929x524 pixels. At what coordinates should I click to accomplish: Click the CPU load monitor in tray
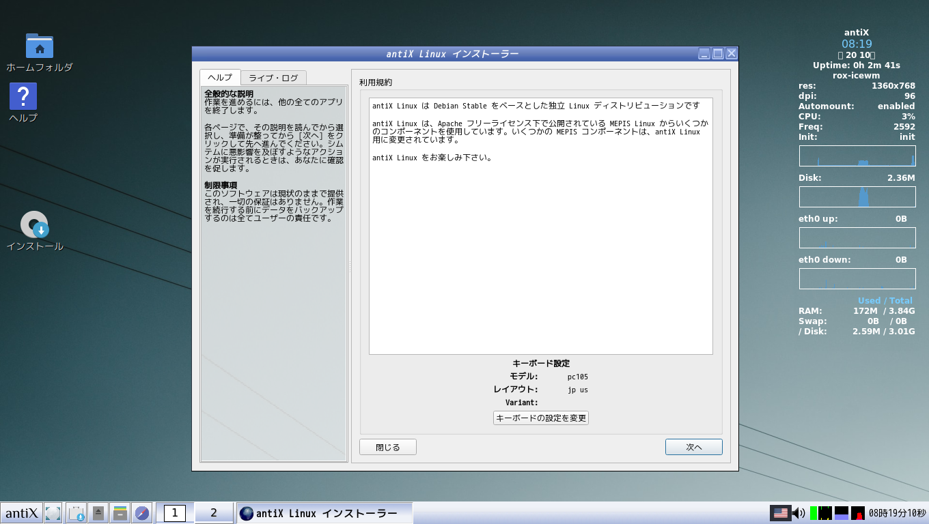tap(858, 513)
